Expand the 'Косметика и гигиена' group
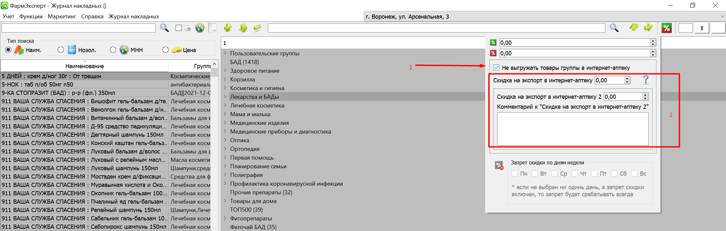Viewport: 726px width, 231px height. pyautogui.click(x=225, y=88)
